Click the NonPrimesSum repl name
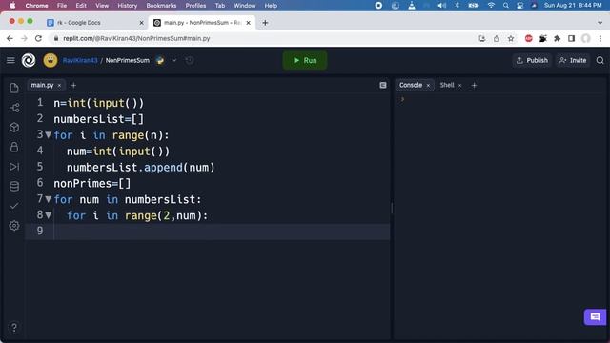Screen dimensions: 610x343 tap(127, 60)
